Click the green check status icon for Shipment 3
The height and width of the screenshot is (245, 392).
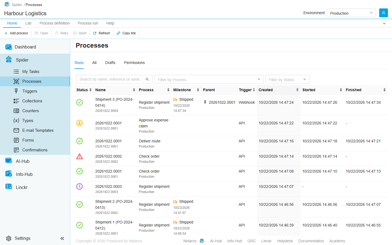(79, 102)
